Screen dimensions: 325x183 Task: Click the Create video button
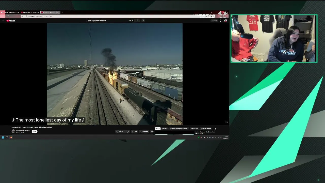[x=215, y=21]
